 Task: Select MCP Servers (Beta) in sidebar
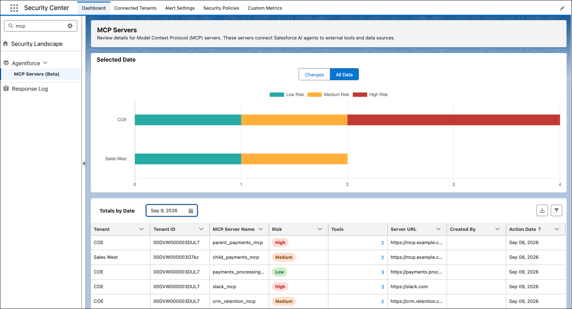pyautogui.click(x=41, y=74)
